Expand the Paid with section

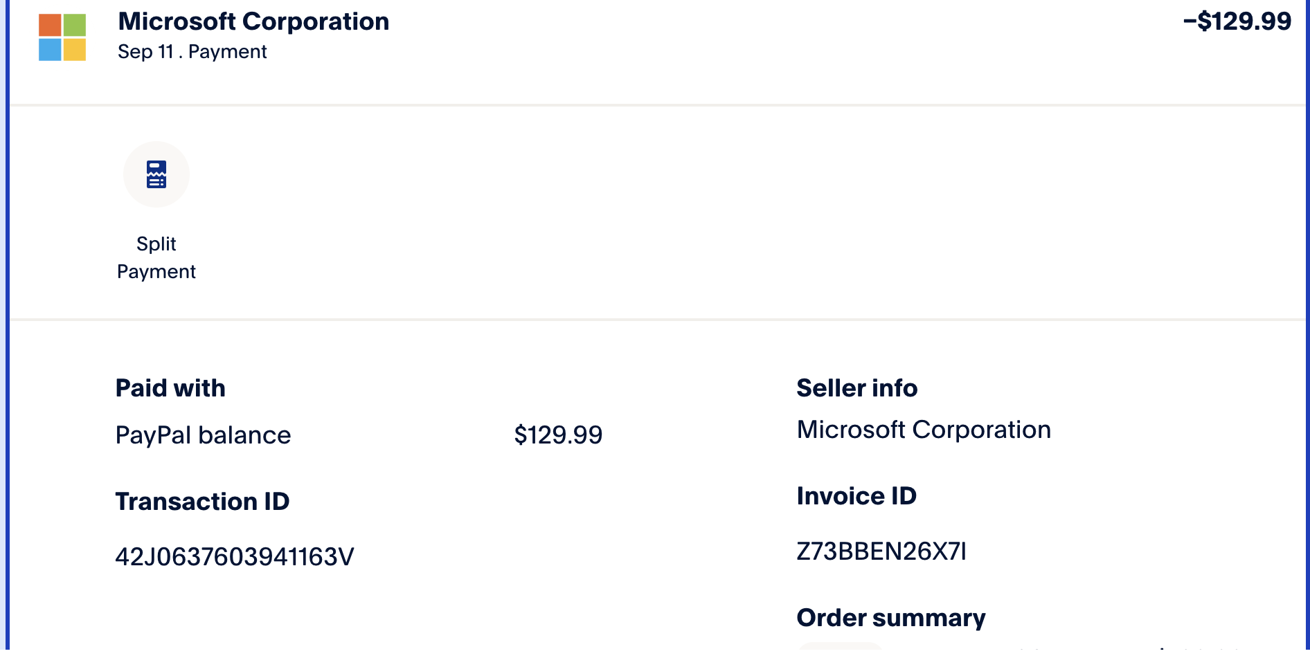point(170,388)
